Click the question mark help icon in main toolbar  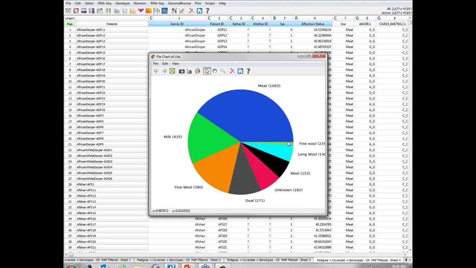coord(208,11)
